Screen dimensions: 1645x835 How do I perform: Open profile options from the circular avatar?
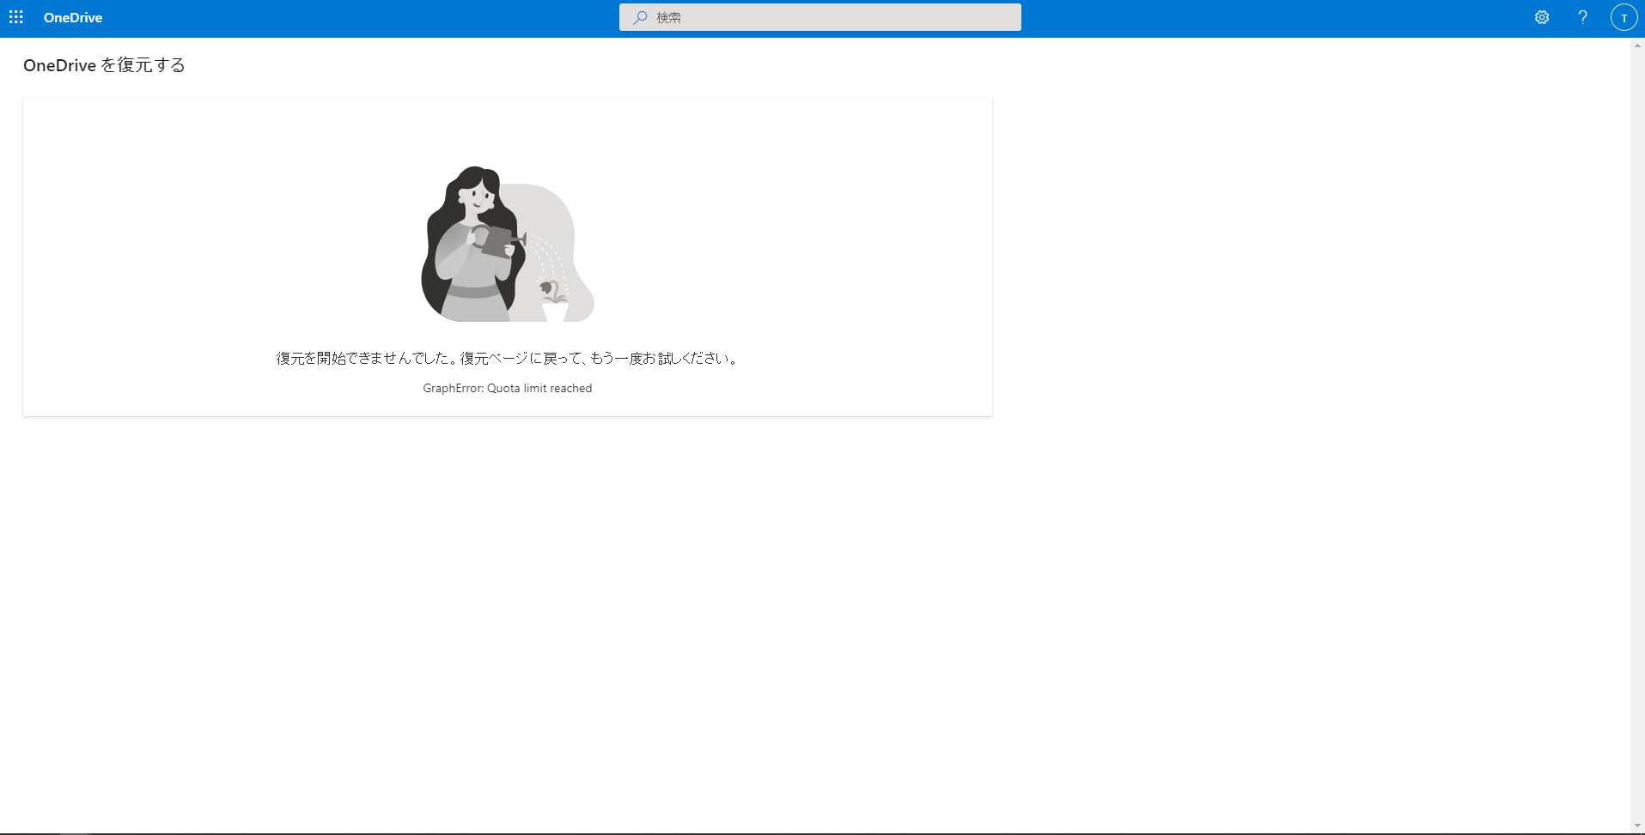1624,17
